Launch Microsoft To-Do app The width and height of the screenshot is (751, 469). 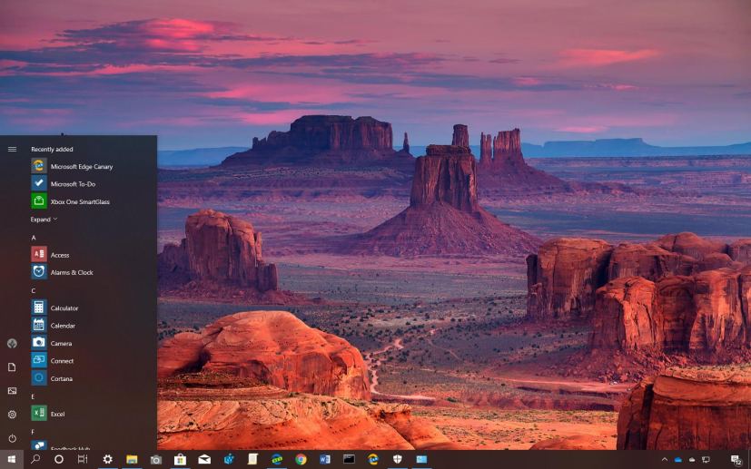(x=73, y=184)
